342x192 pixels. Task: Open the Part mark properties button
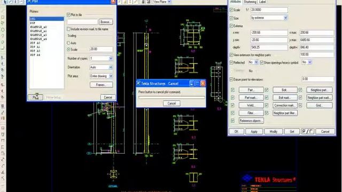click(251, 98)
